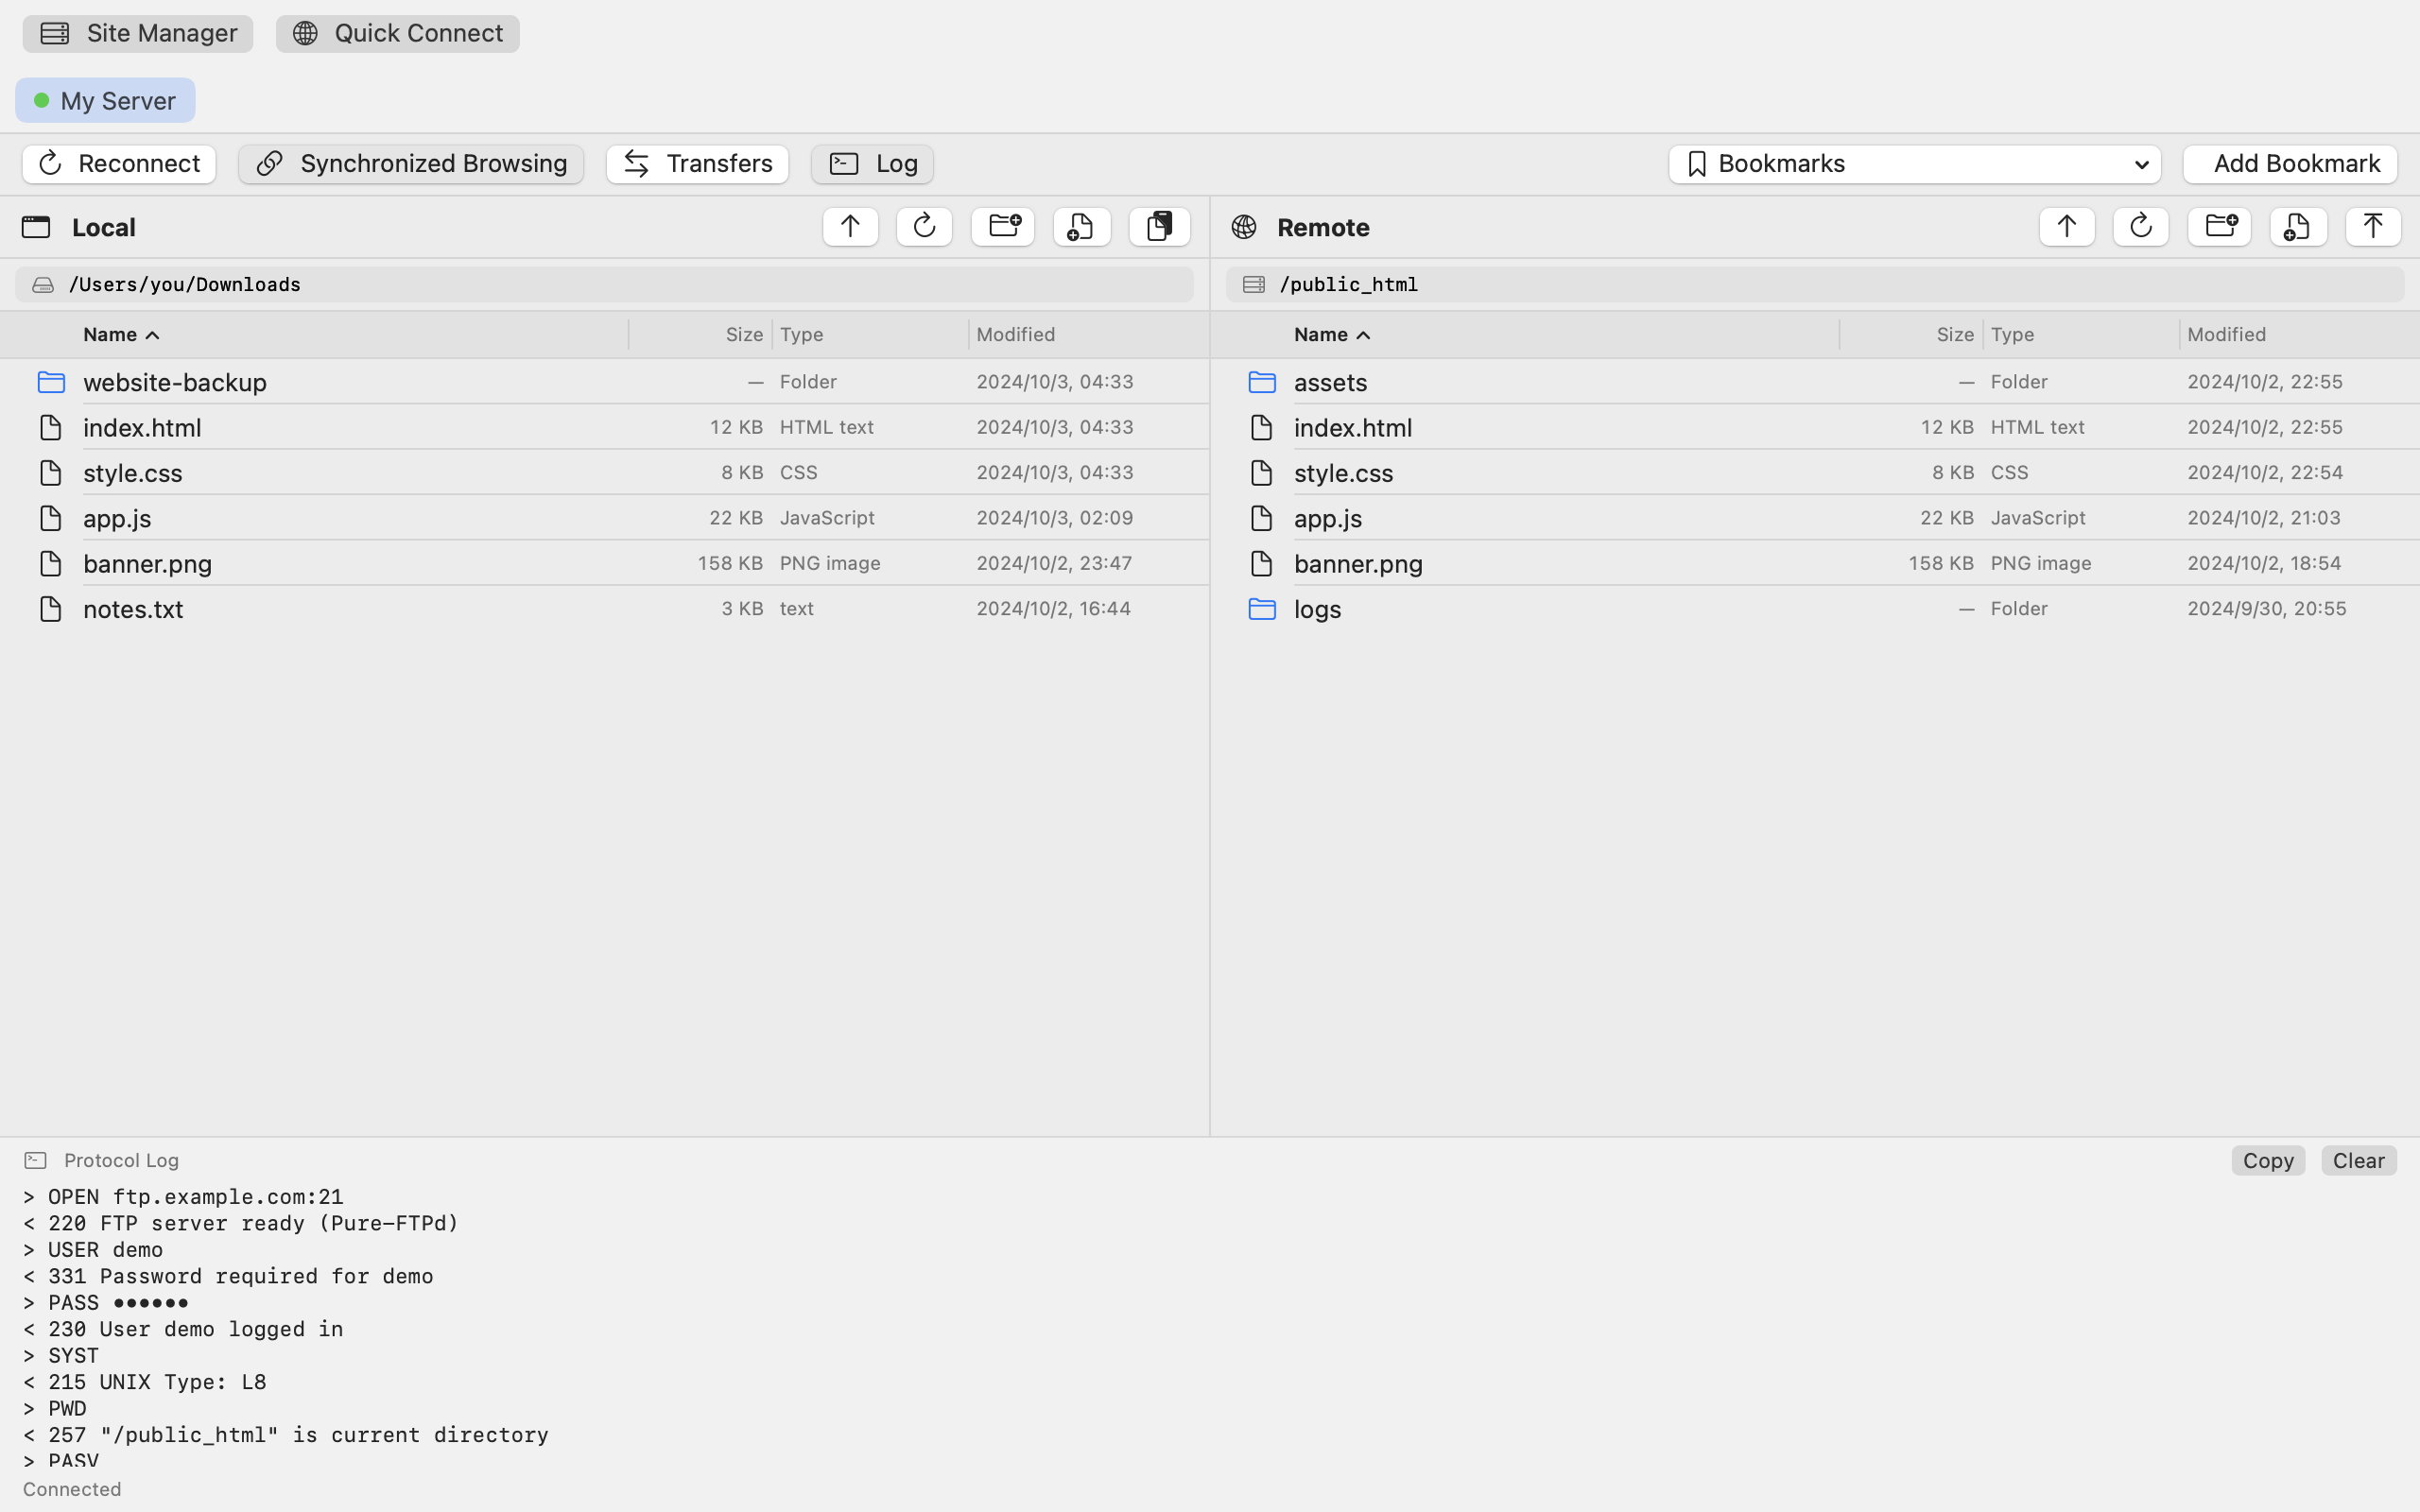Select remote style.css file
Screen dimensions: 2420x1512
[1815, 472]
